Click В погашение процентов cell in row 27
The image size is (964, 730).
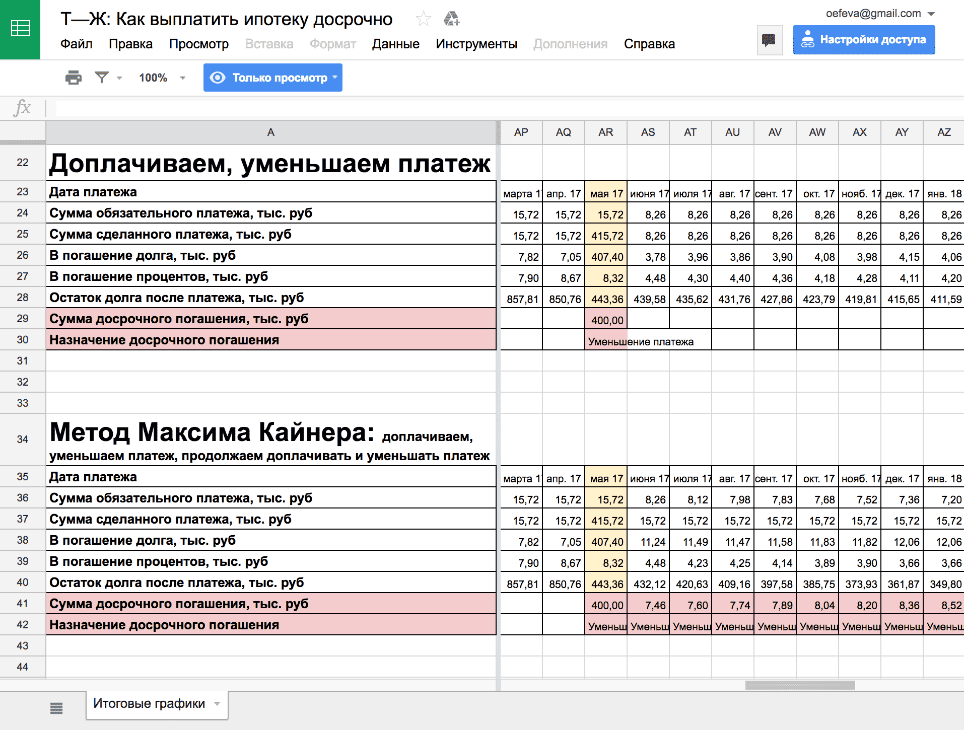point(271,276)
